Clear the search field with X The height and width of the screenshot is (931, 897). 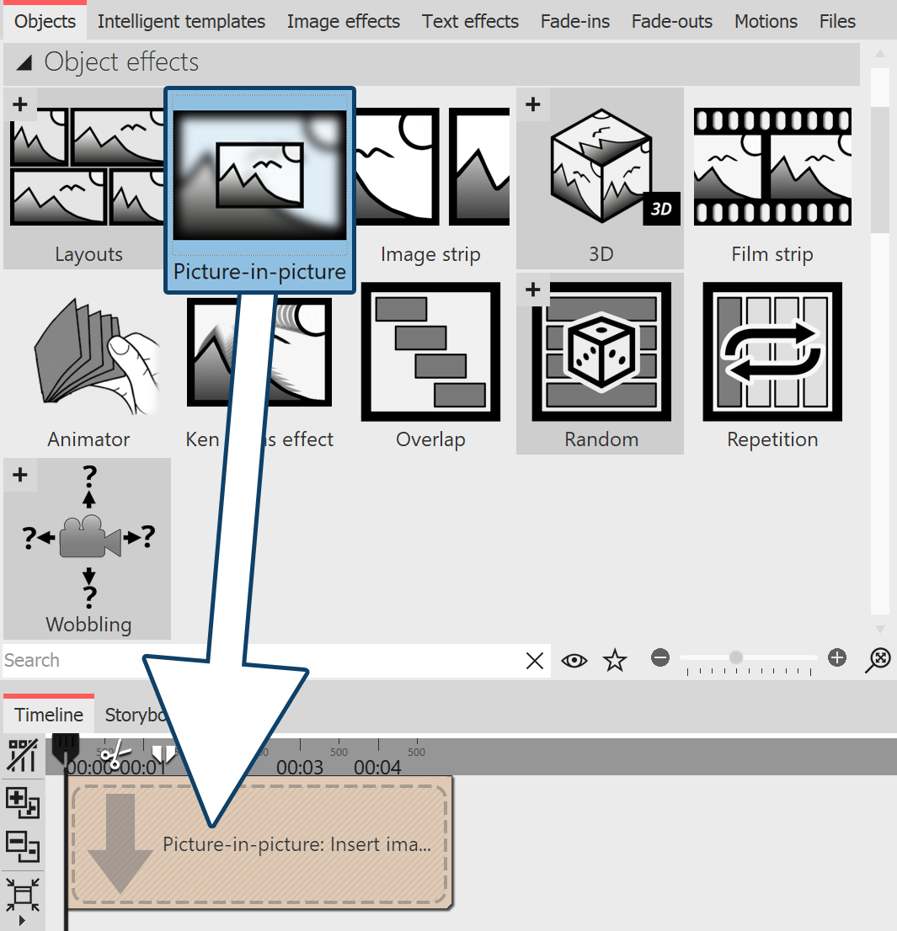pyautogui.click(x=535, y=661)
